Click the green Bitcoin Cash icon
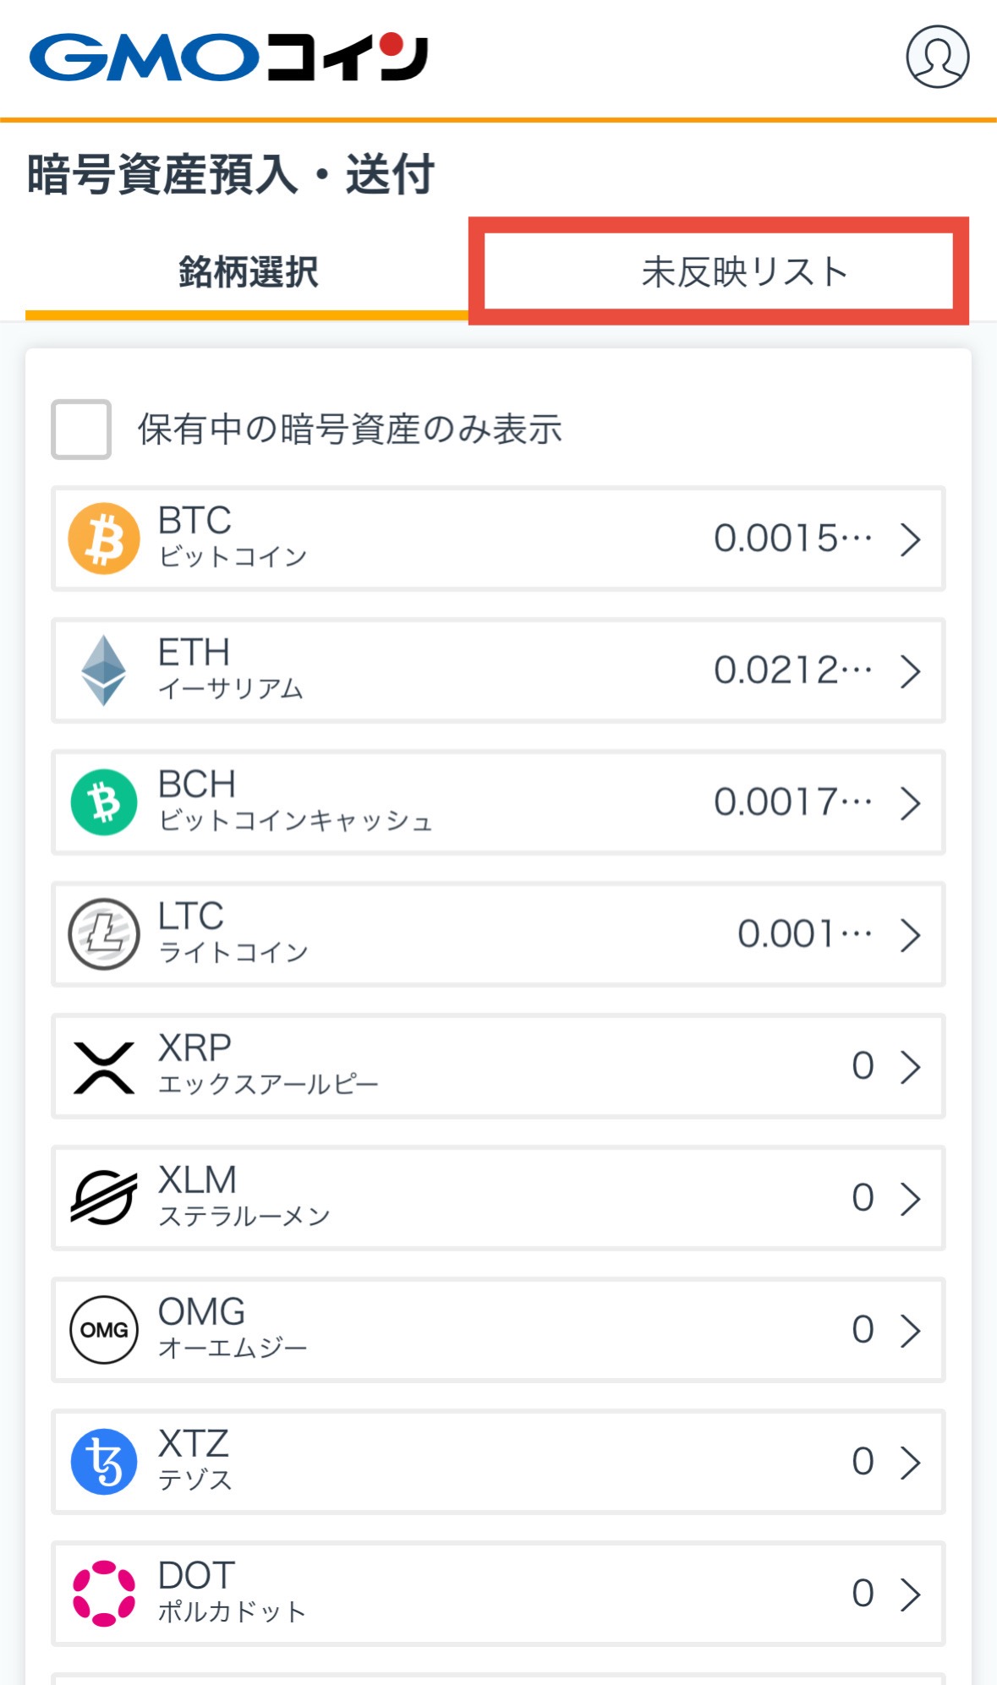This screenshot has height=1685, width=997. coord(104,802)
